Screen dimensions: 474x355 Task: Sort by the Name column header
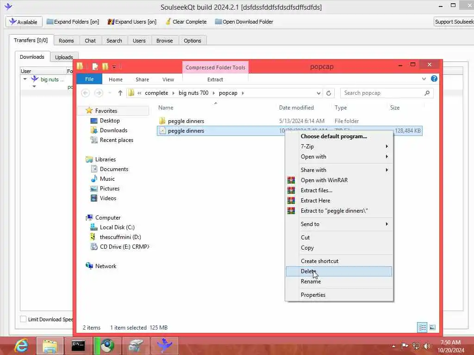[166, 108]
